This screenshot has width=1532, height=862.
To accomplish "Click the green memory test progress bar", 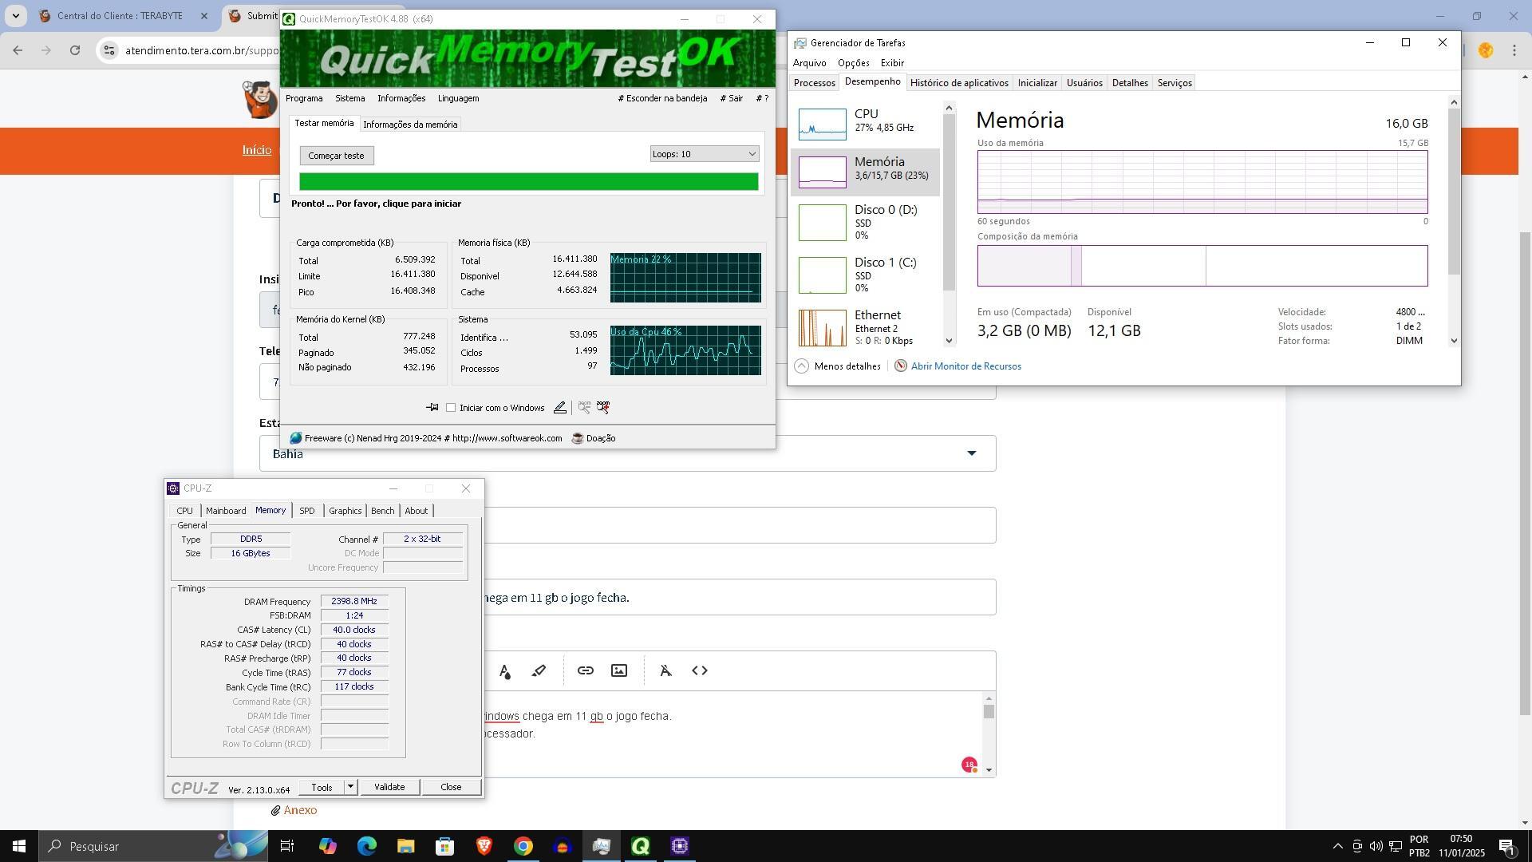I will click(528, 182).
